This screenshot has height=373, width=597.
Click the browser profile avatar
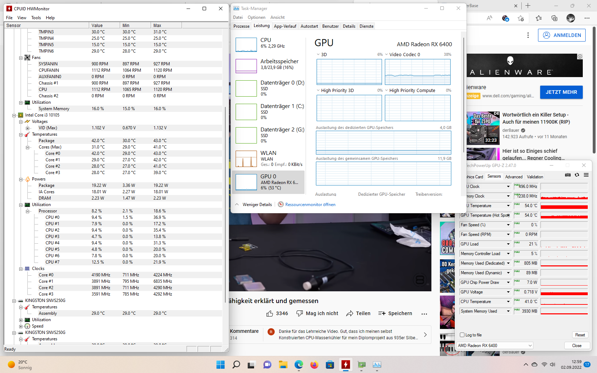coord(571,18)
